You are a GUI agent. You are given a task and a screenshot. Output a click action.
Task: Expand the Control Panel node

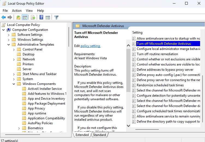tap(14, 50)
